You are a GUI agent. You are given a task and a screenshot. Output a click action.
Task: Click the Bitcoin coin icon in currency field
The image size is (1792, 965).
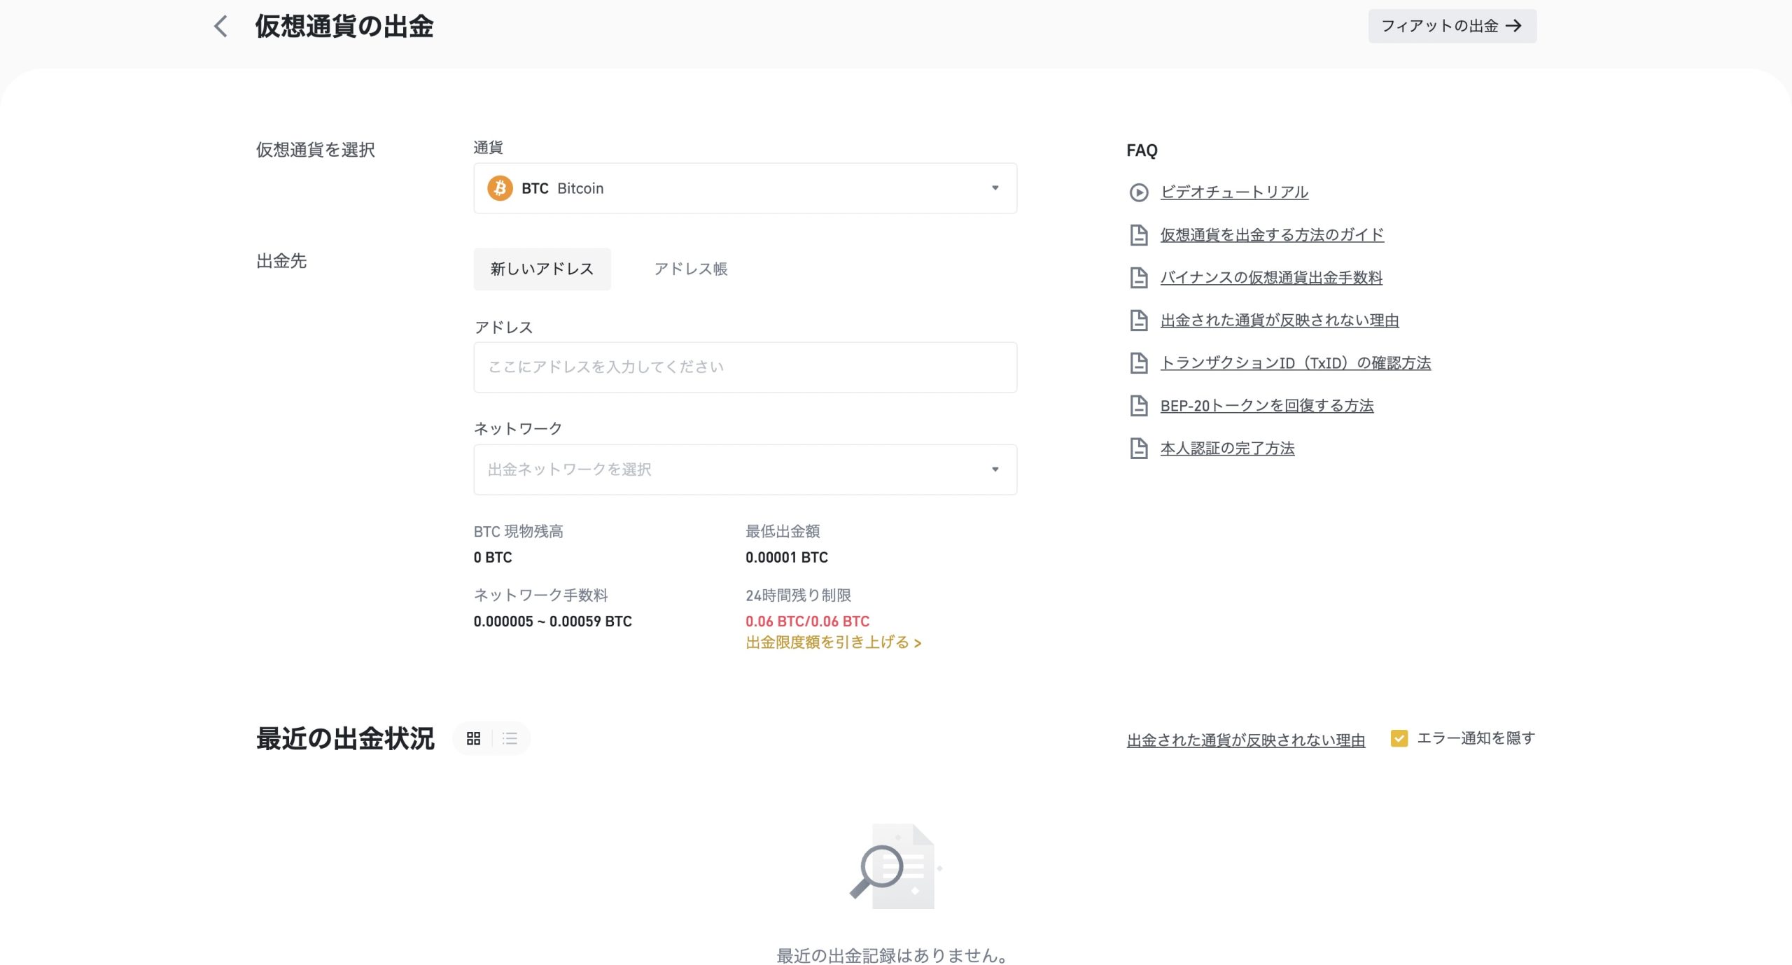(500, 188)
